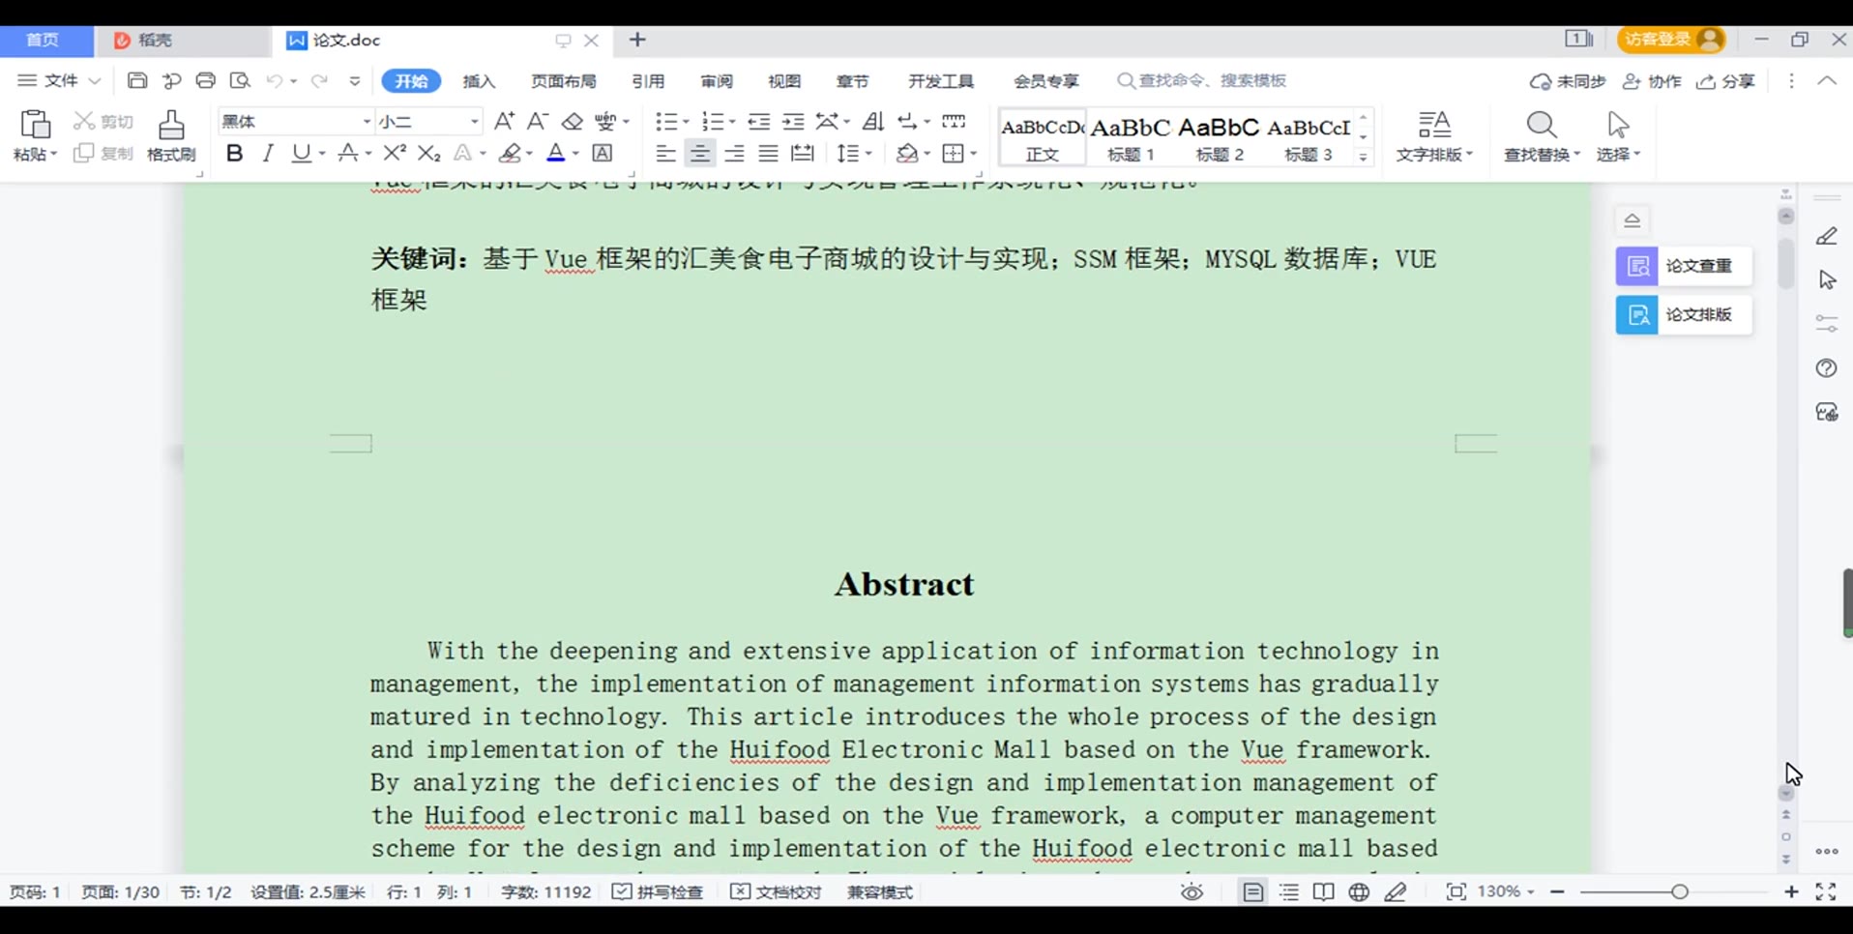The image size is (1853, 934).
Task: Click 访客登录 button
Action: pyautogui.click(x=1671, y=40)
